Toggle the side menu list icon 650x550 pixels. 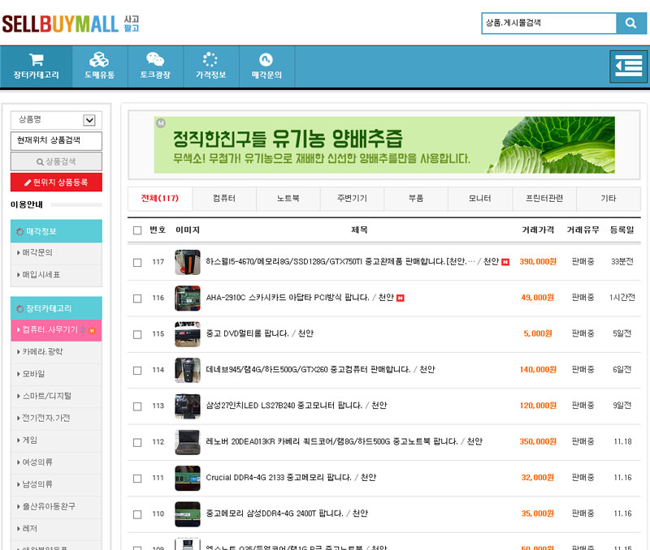point(627,67)
